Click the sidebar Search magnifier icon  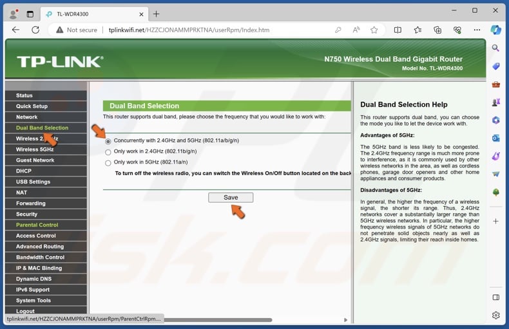pyautogui.click(x=495, y=48)
